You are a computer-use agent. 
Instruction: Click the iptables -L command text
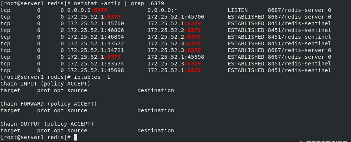(x=92, y=77)
